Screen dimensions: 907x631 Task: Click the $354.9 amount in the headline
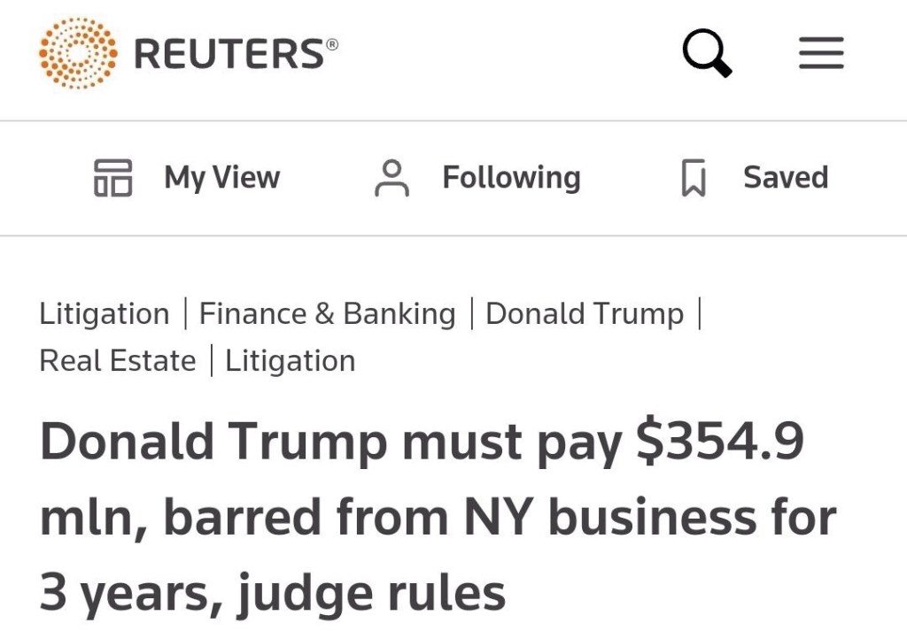[x=719, y=441]
